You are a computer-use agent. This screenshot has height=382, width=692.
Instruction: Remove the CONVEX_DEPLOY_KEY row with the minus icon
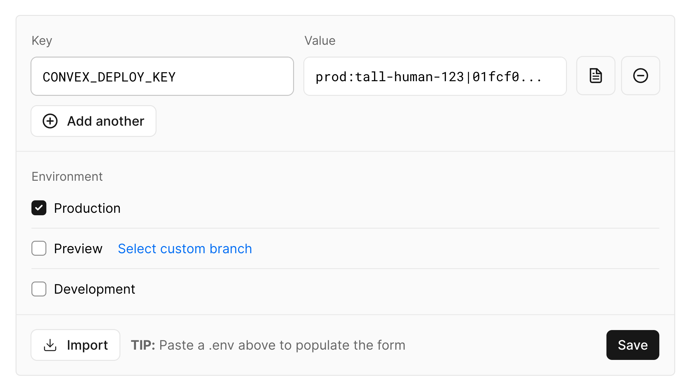point(640,76)
